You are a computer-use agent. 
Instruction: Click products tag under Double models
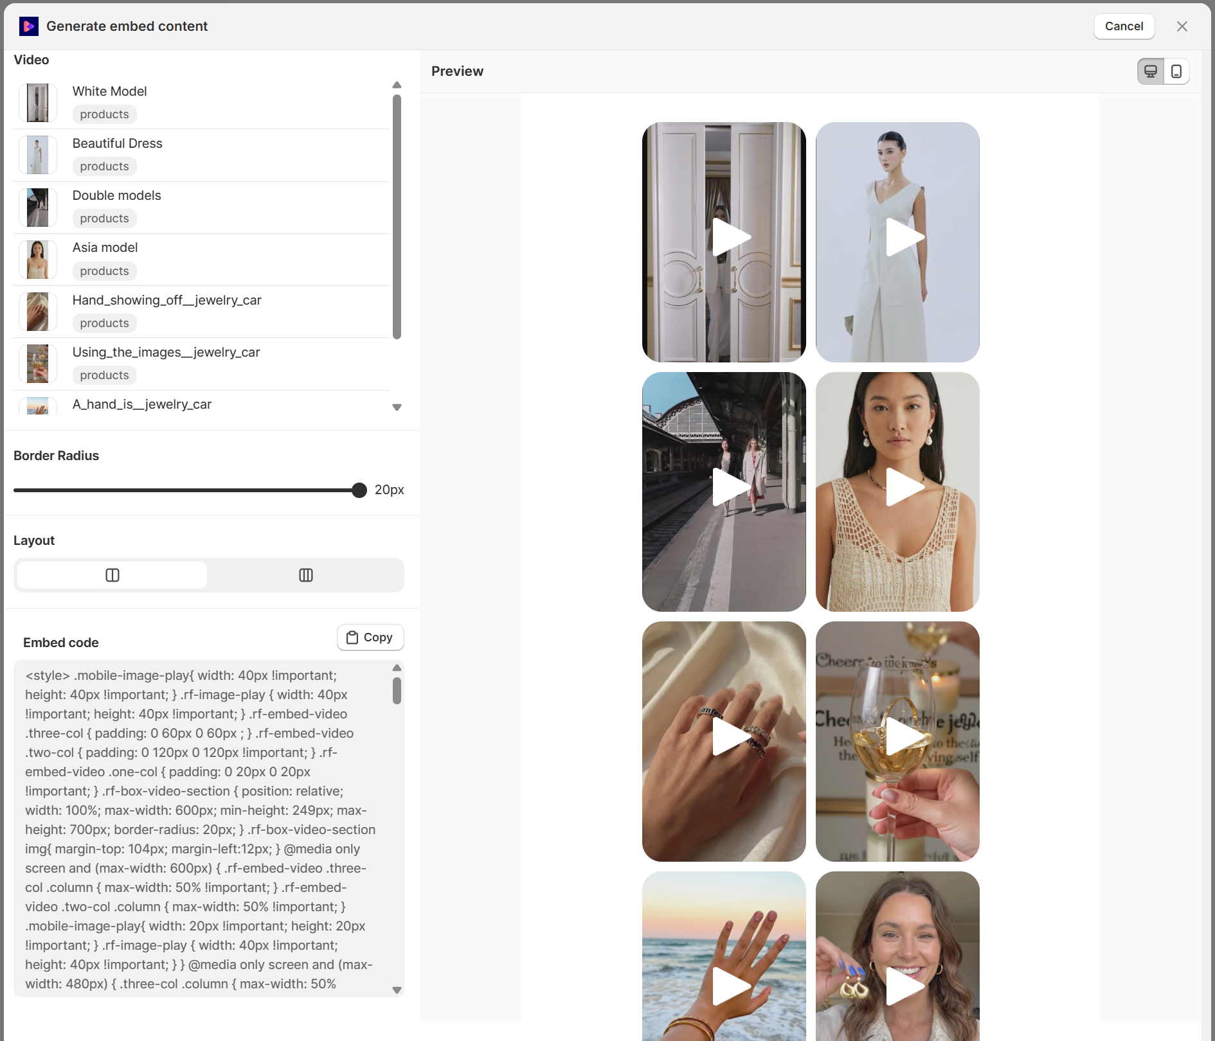104,218
